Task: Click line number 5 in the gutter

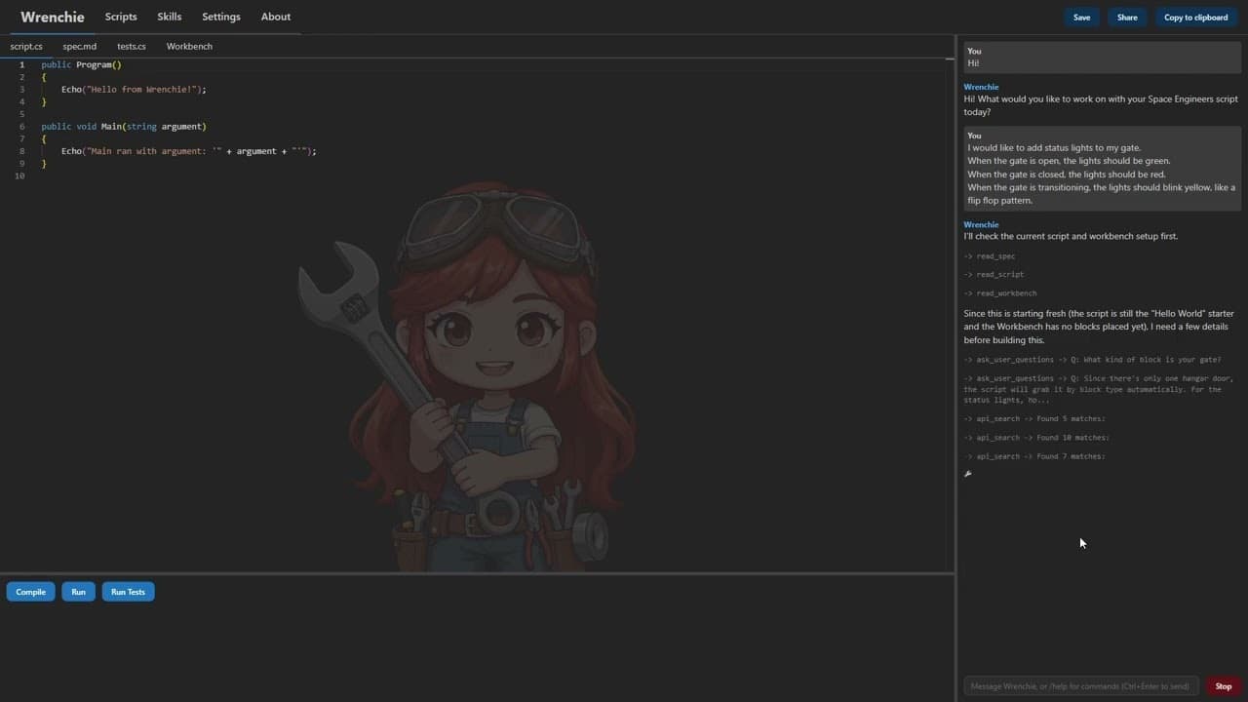Action: [x=20, y=114]
